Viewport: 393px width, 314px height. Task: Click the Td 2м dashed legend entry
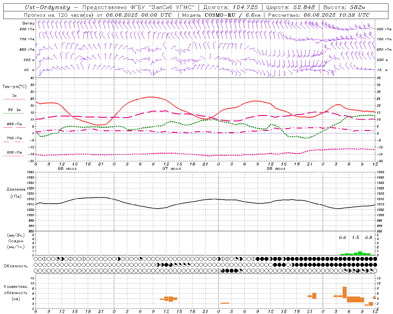click(x=14, y=111)
